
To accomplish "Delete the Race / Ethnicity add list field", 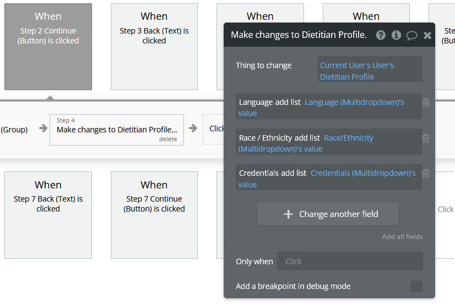I will pos(426,138).
